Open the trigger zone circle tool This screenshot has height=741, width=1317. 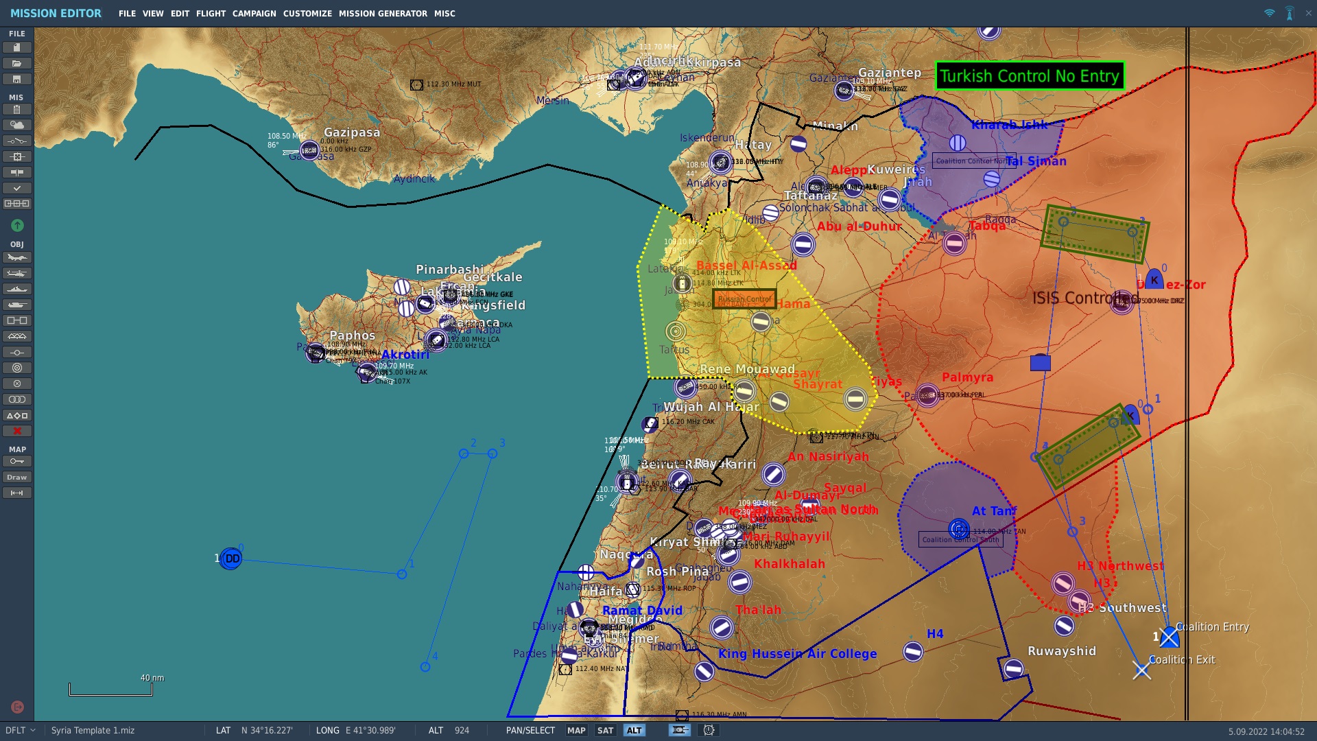tap(17, 368)
